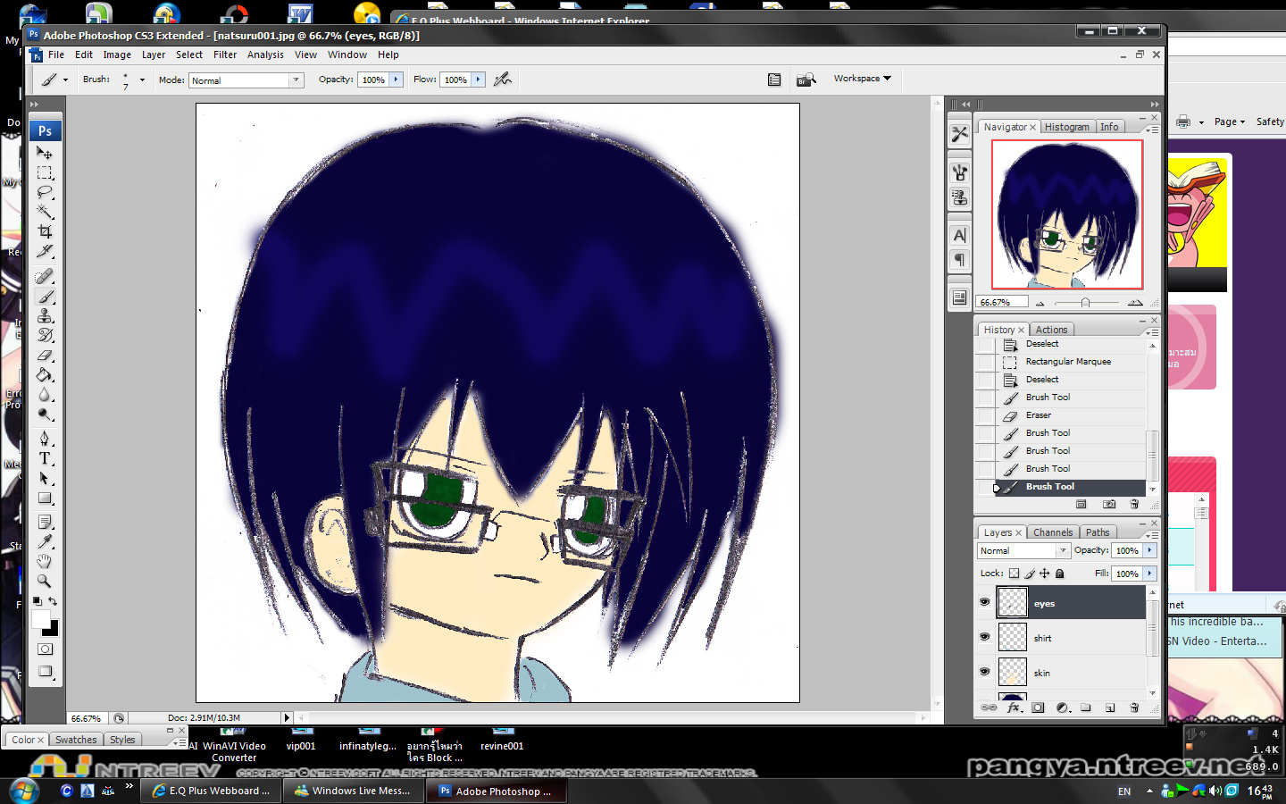Open the Brush preset picker arrow
This screenshot has height=804, width=1286.
[x=142, y=80]
